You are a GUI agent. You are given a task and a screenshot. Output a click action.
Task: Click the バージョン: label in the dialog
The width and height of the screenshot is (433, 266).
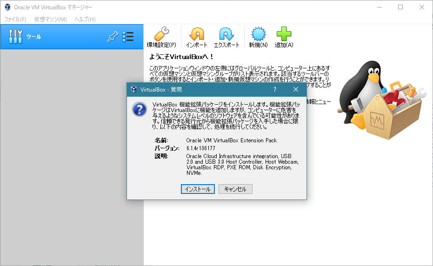(167, 148)
